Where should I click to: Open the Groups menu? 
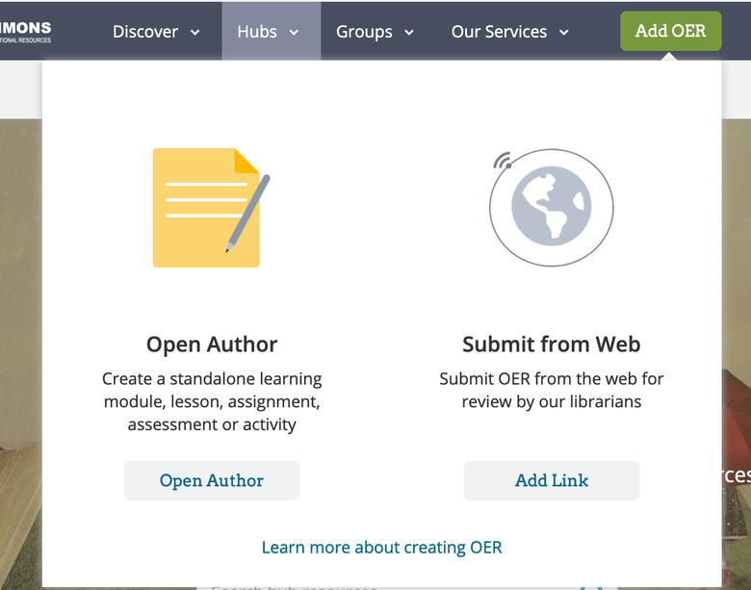375,32
